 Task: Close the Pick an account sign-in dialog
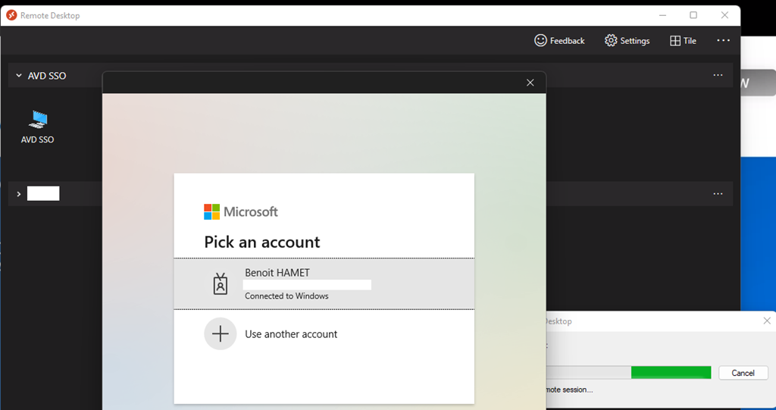click(530, 83)
